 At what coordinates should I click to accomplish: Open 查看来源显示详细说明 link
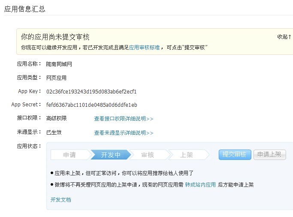point(124,133)
